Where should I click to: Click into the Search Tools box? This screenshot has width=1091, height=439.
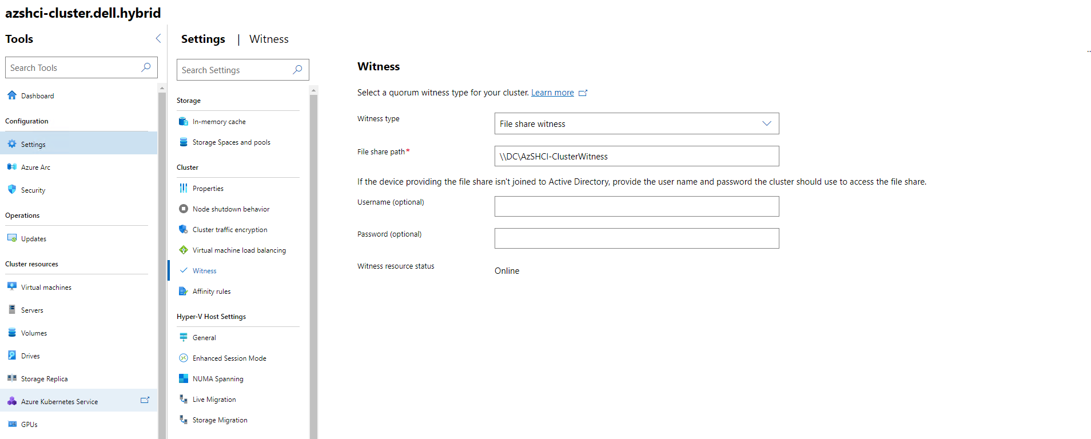(x=73, y=67)
